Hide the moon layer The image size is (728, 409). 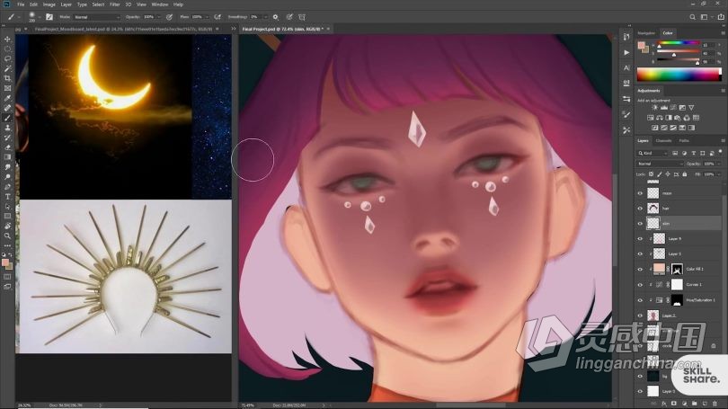(640, 193)
